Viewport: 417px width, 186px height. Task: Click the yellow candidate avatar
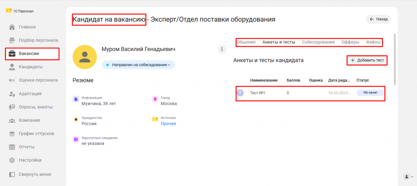[85, 57]
